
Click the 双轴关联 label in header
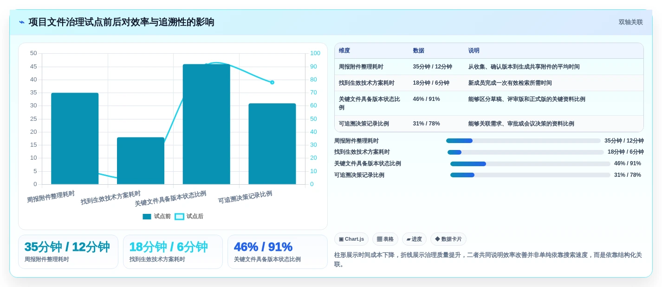click(630, 22)
